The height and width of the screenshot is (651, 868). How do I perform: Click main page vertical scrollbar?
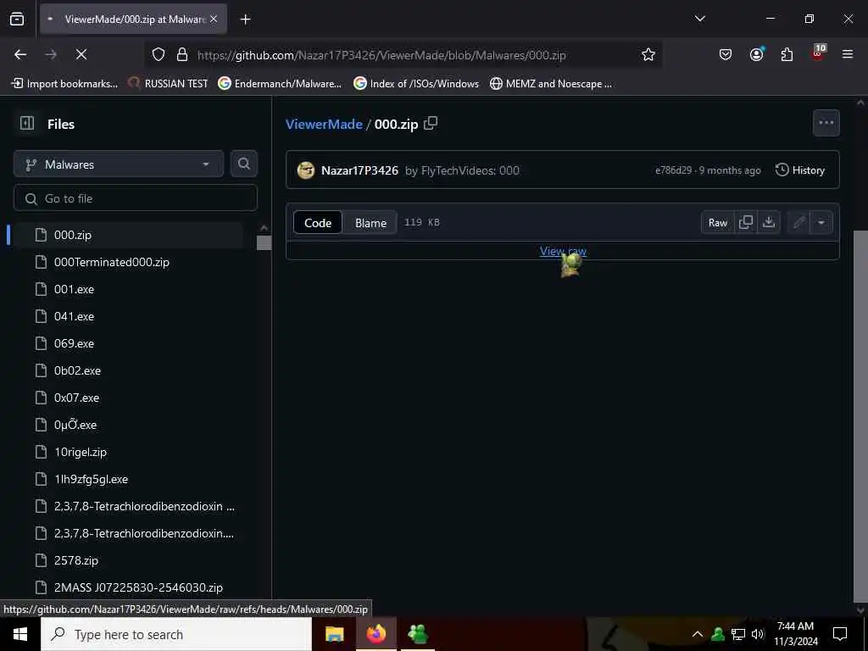coord(860,415)
